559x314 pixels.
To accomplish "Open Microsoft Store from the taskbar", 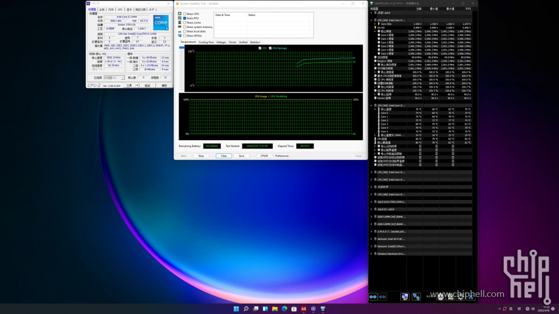I will (294, 309).
